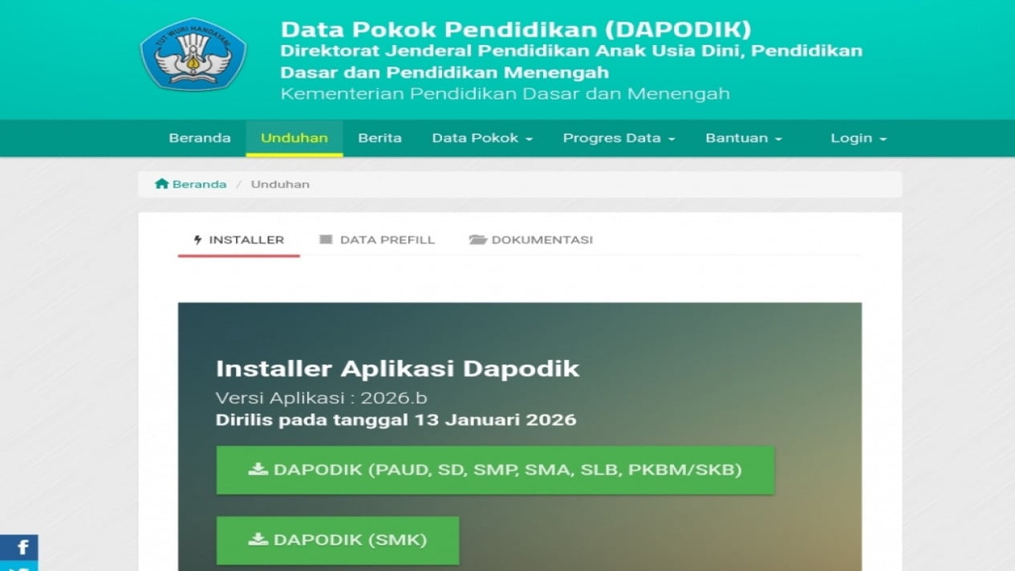This screenshot has height=571, width=1015.
Task: Open the Berita navigation item
Action: (380, 138)
